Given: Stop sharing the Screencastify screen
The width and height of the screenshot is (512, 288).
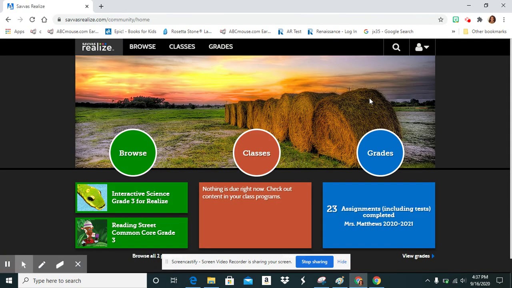Looking at the screenshot, I should pos(314,262).
